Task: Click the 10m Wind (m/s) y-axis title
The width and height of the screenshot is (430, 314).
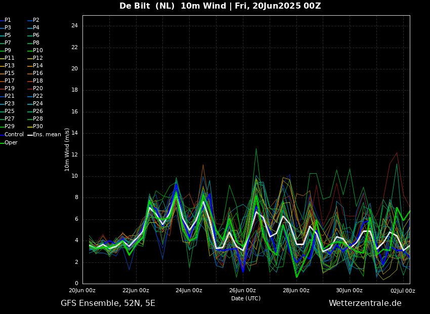Action: point(67,149)
